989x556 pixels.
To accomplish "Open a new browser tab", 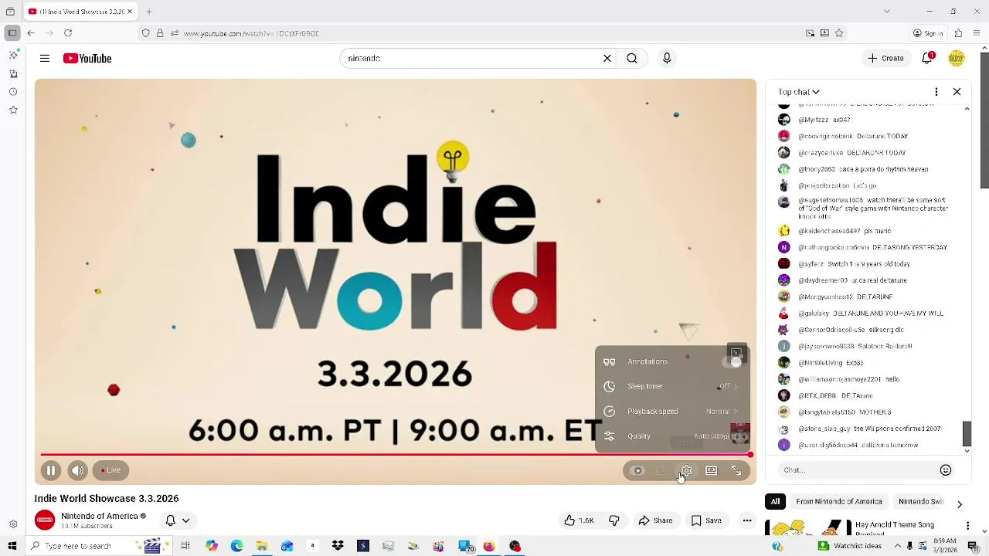I will [x=149, y=12].
